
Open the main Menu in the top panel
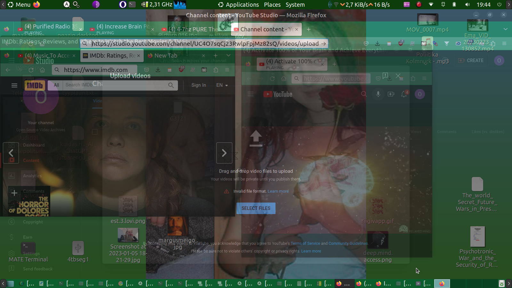[x=19, y=4]
